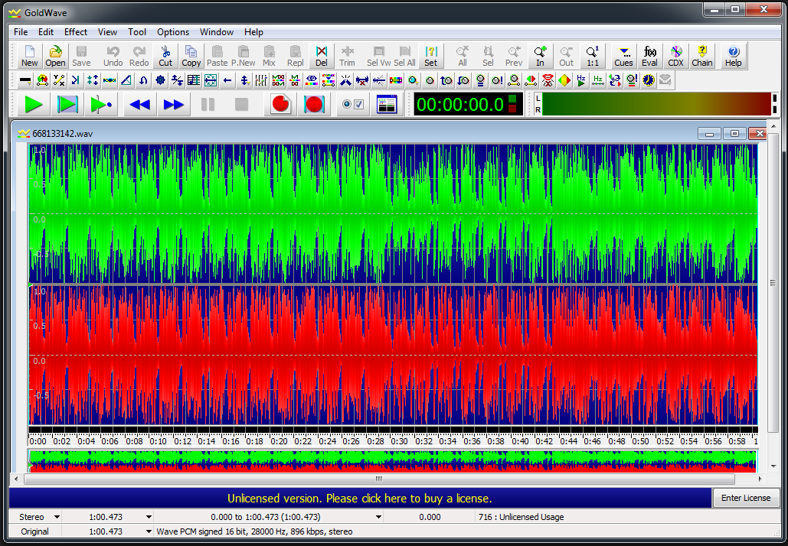Launch the CDX audio extraction tool
788x546 pixels.
(x=675, y=56)
